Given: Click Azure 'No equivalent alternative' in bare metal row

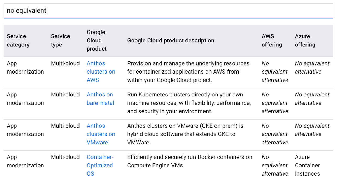Looking at the screenshot, I should coord(312,99).
